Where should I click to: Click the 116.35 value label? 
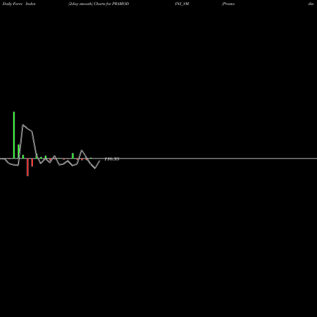pyautogui.click(x=112, y=159)
